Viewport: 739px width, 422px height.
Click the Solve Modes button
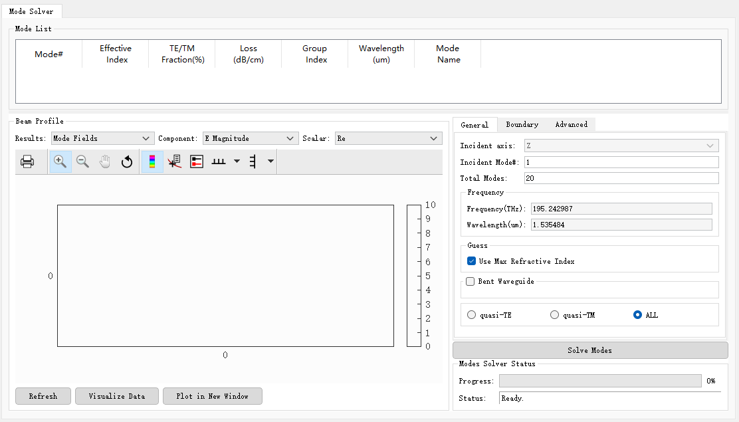[590, 350]
